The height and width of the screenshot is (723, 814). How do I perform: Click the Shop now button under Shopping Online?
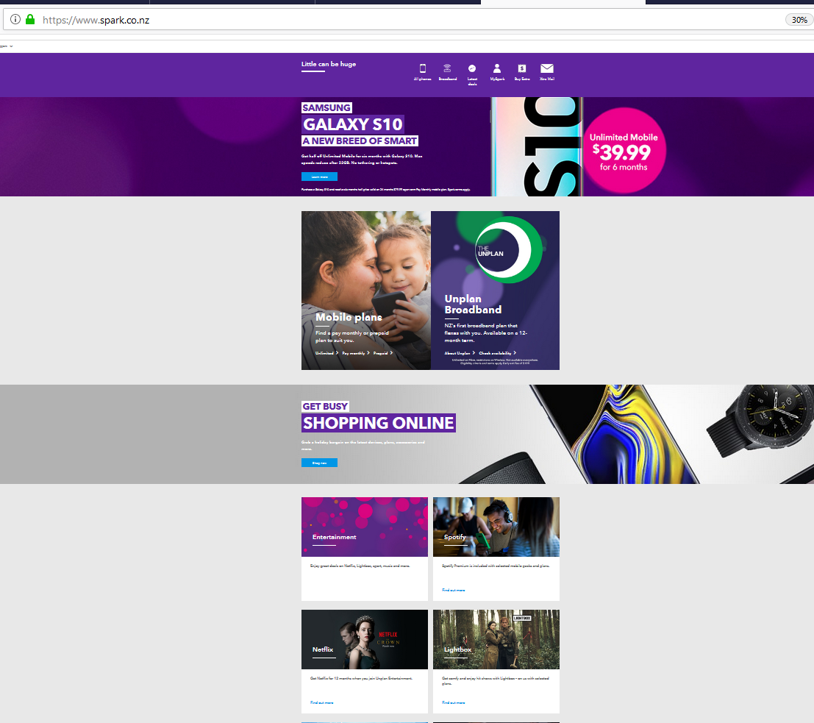click(x=319, y=463)
